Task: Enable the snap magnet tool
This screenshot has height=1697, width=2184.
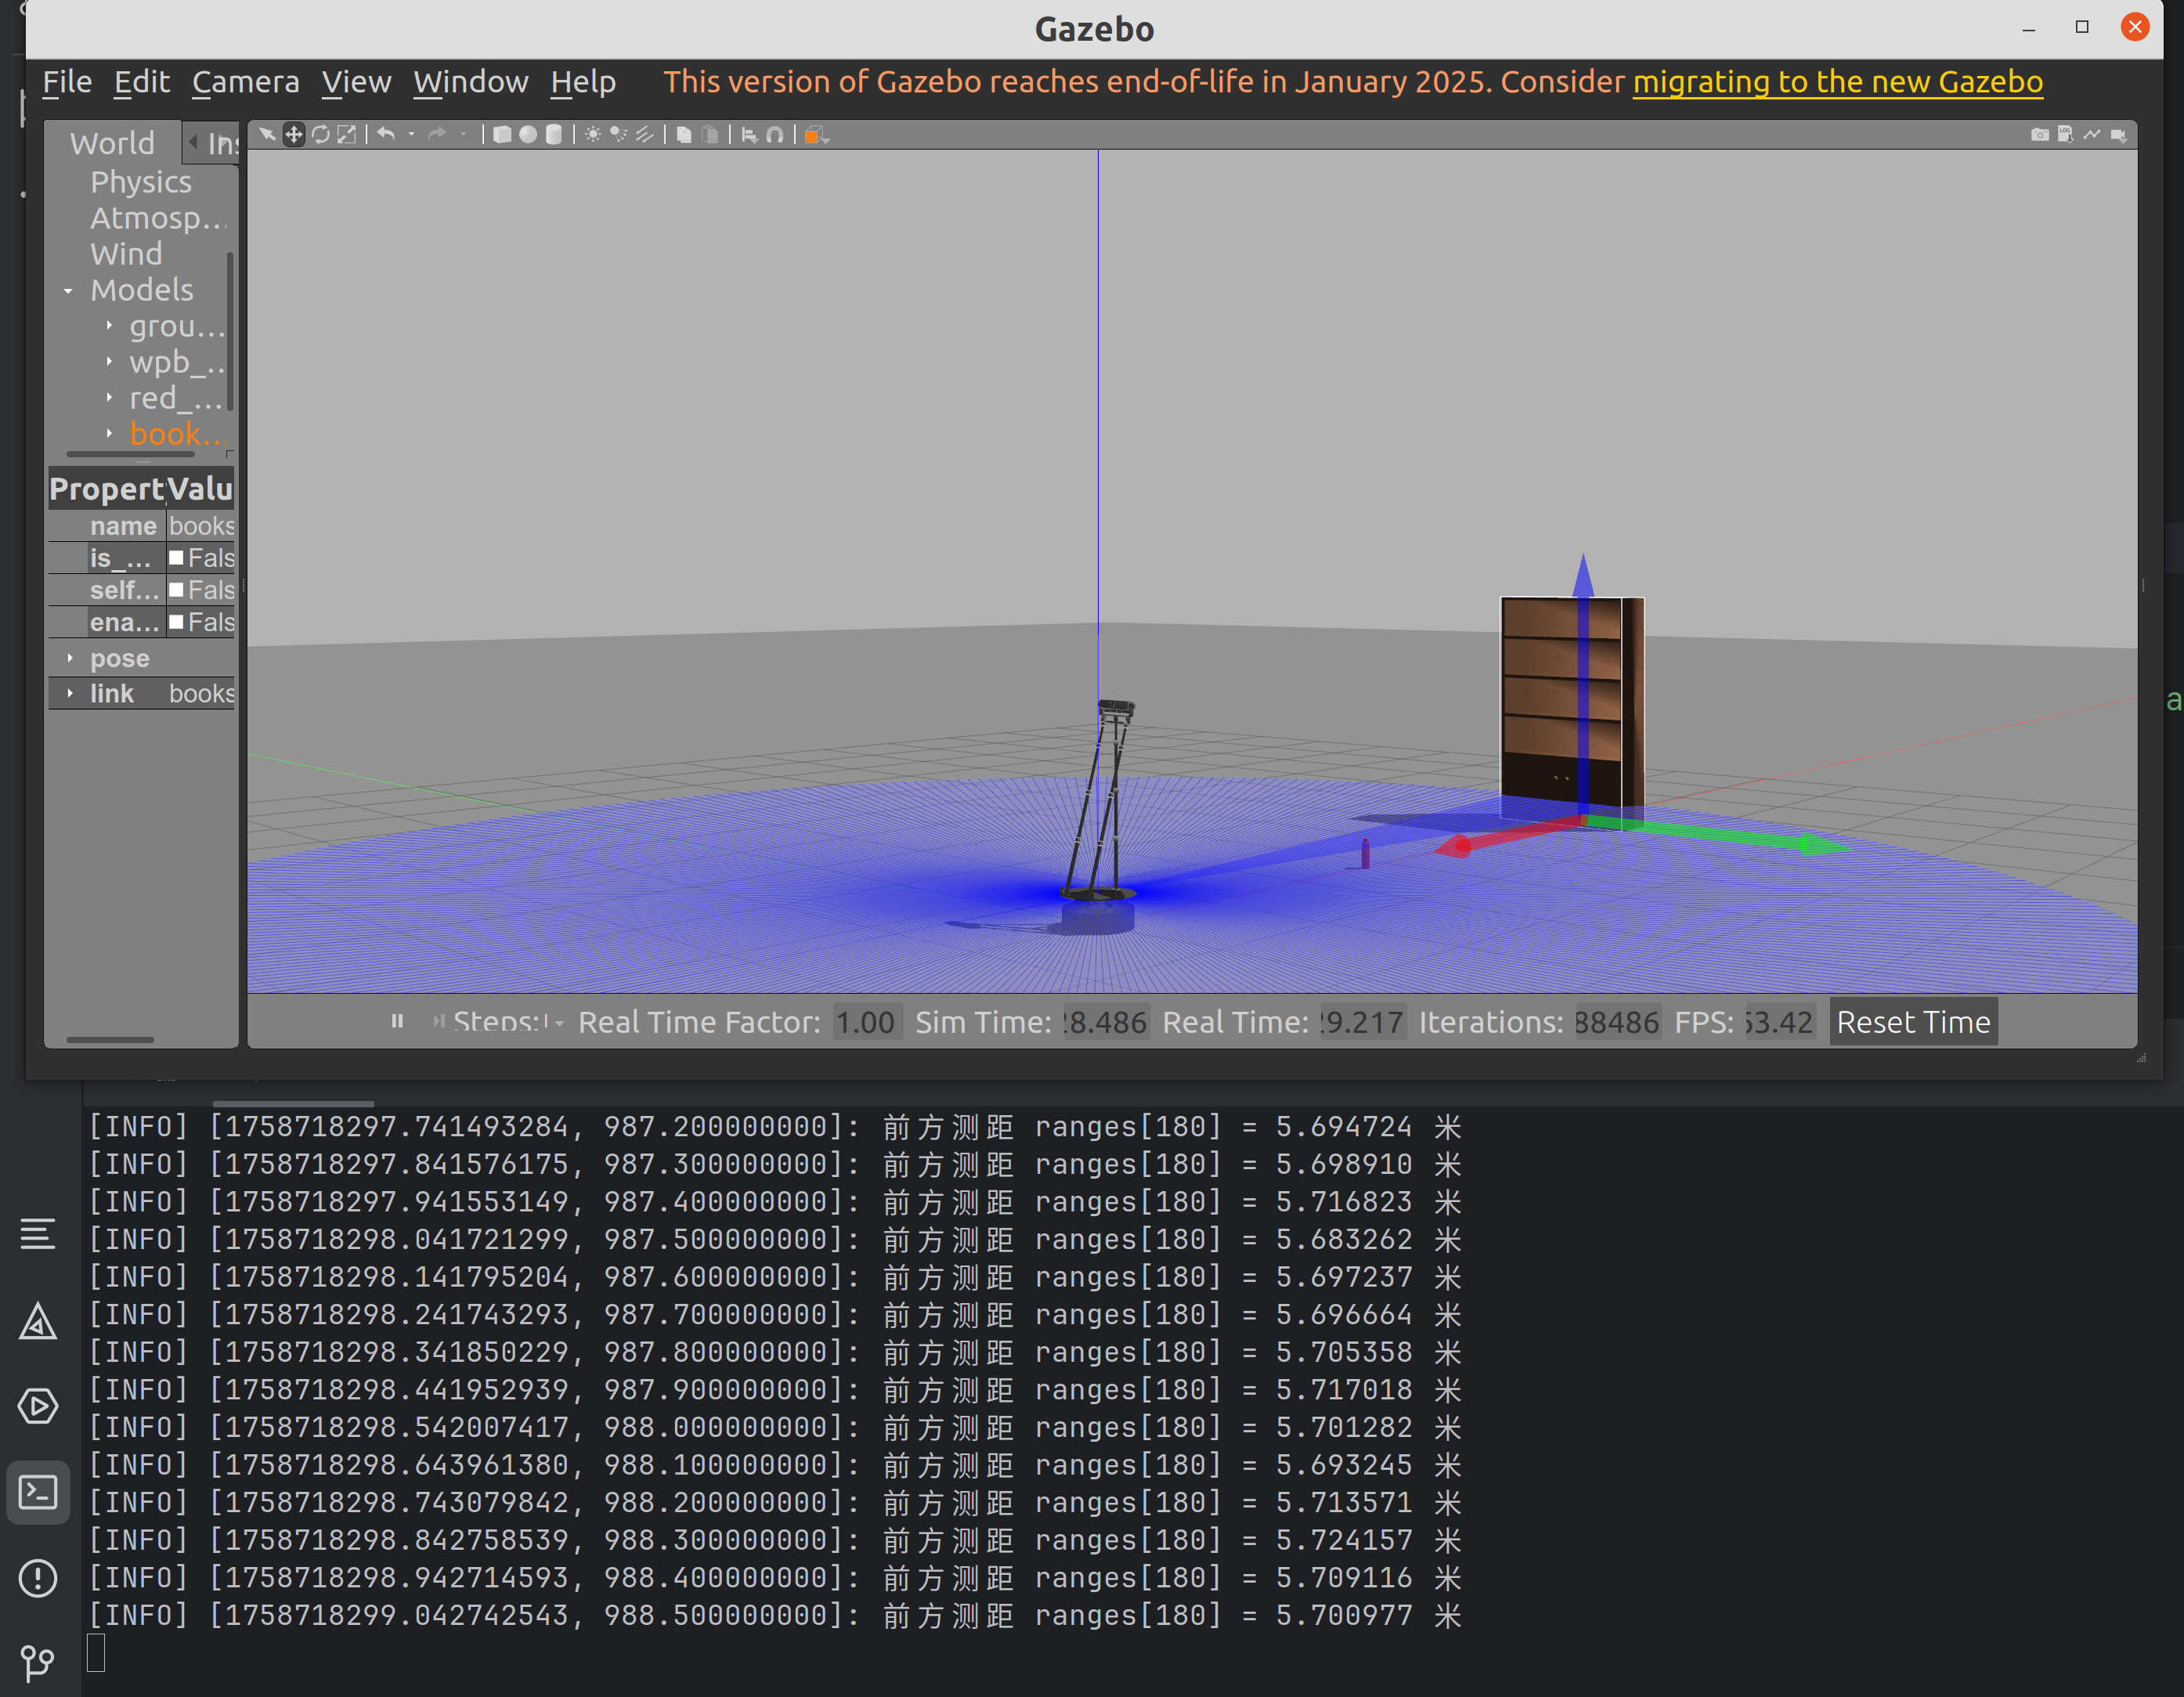Action: 775,135
